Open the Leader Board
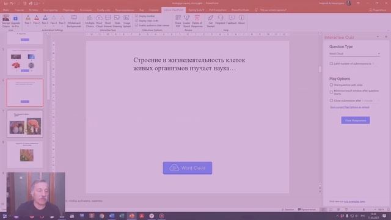This screenshot has height=220, width=391. (186, 21)
